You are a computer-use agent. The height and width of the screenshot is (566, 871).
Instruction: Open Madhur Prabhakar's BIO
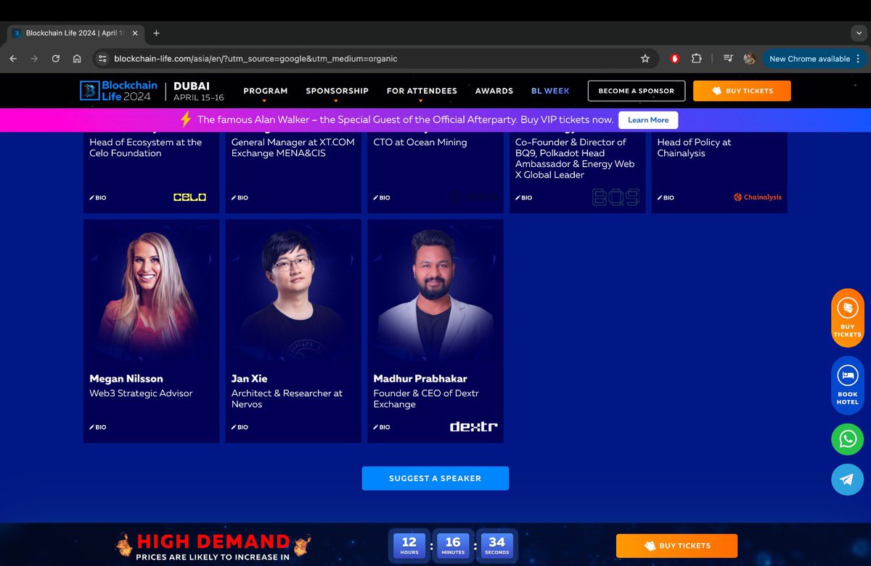[x=382, y=427]
